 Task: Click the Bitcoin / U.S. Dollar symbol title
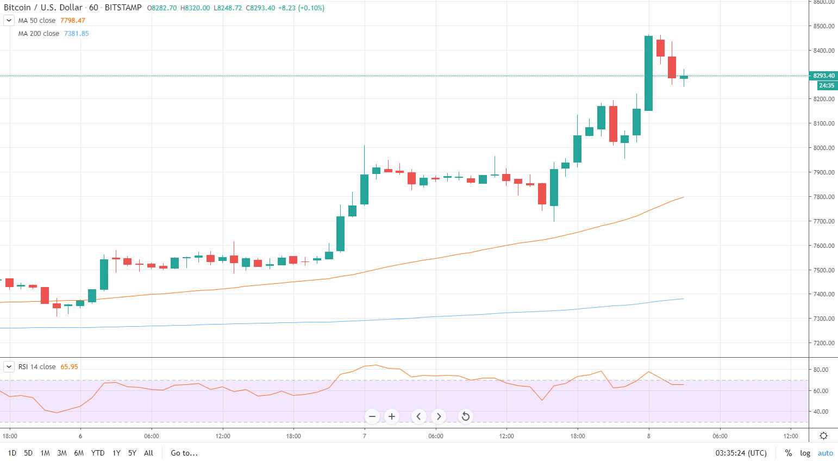[x=43, y=8]
